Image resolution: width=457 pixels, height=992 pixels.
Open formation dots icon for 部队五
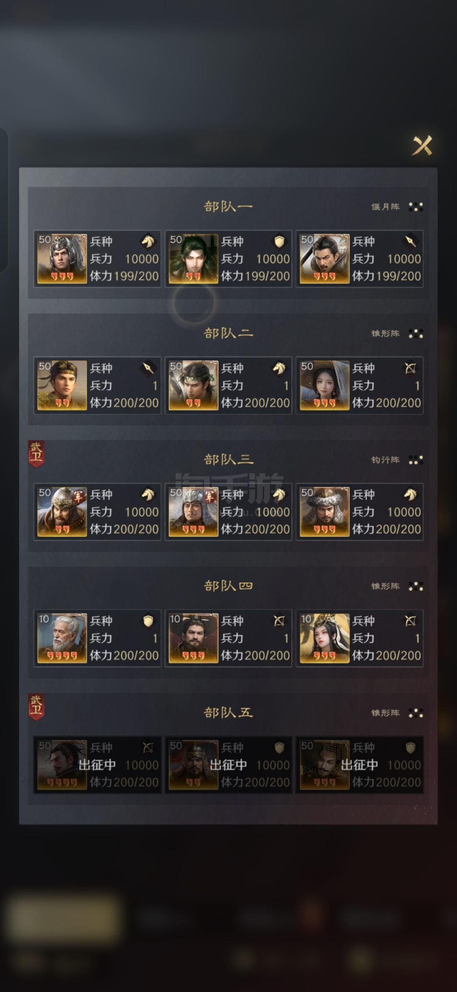(416, 713)
